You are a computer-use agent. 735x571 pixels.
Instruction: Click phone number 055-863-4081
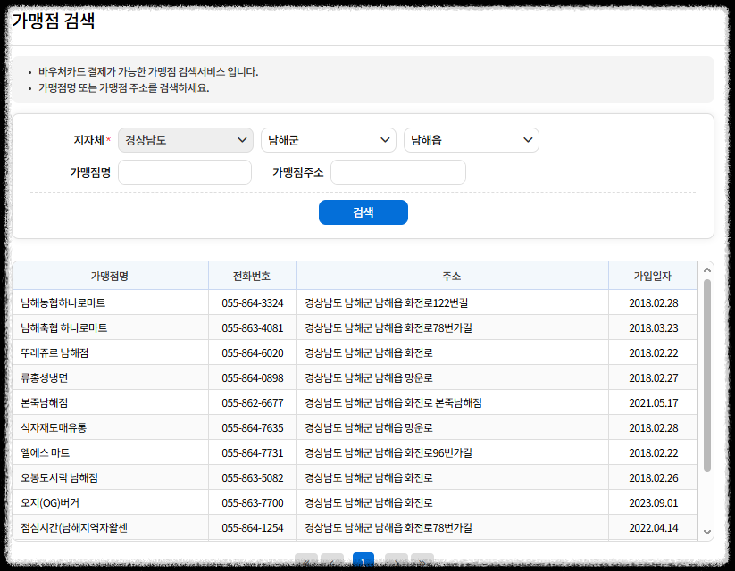[x=253, y=328]
